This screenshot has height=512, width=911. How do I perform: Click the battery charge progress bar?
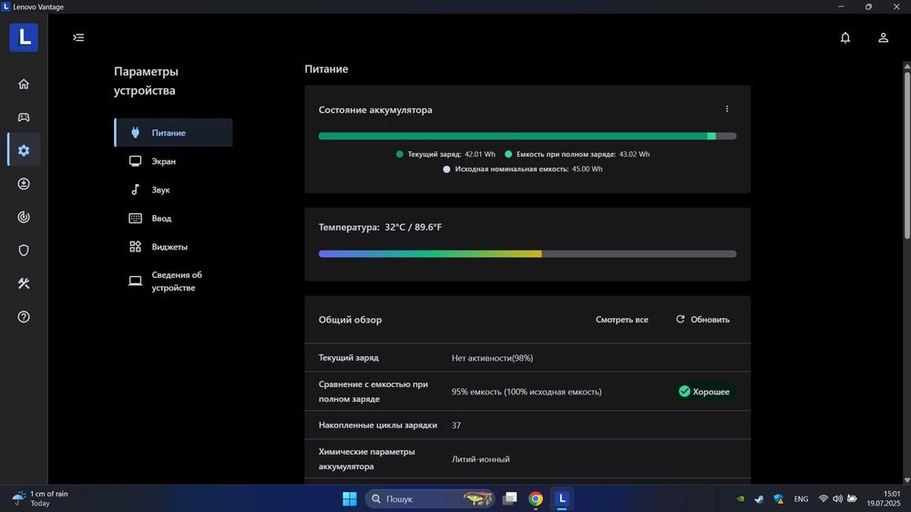coord(527,136)
